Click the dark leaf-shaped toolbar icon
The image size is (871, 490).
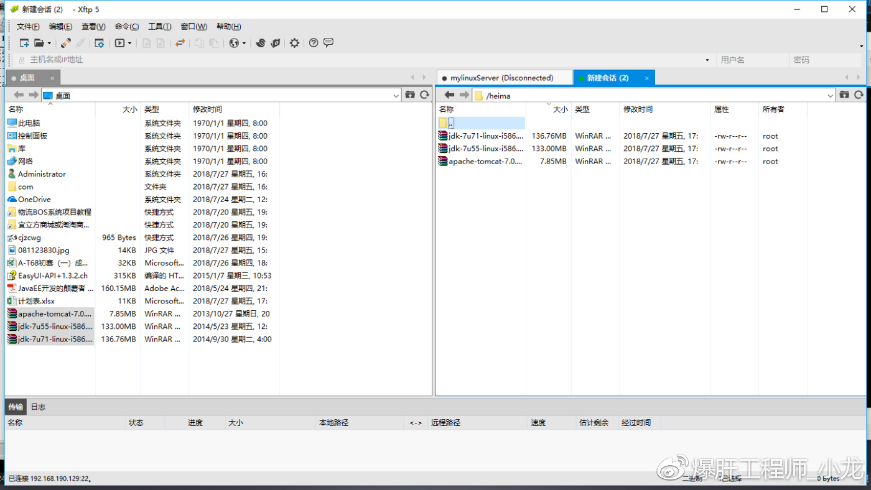276,43
